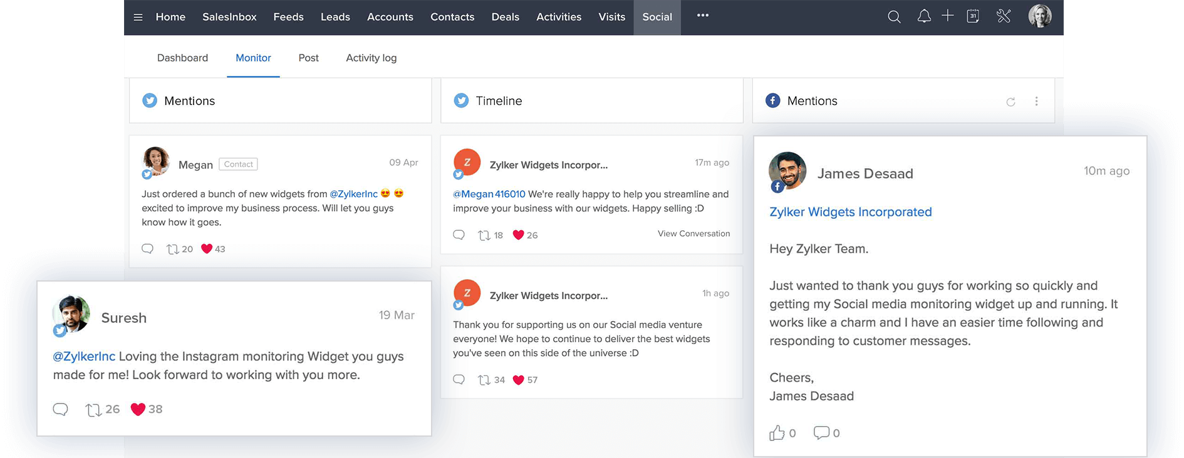This screenshot has width=1184, height=458.
Task: Click the Zylker avatar on 1h ago tweet
Action: (x=467, y=293)
